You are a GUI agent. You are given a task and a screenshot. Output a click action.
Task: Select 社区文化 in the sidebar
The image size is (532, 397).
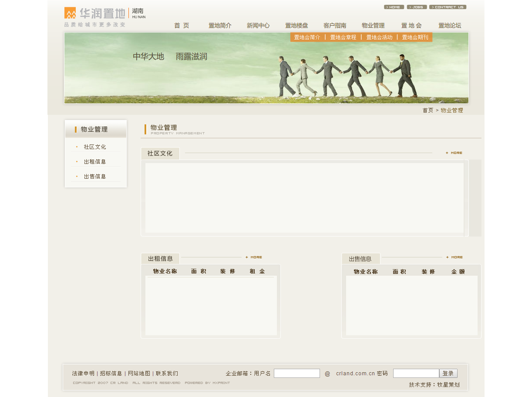coord(95,147)
